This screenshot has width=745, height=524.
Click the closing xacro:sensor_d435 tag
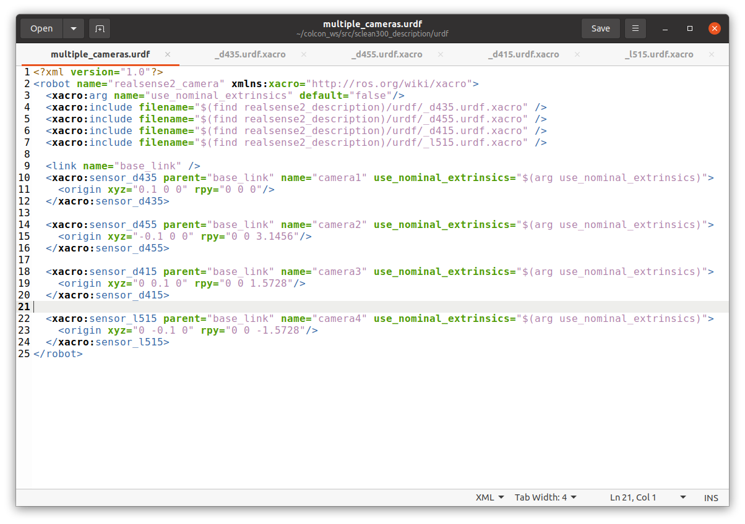pyautogui.click(x=108, y=201)
